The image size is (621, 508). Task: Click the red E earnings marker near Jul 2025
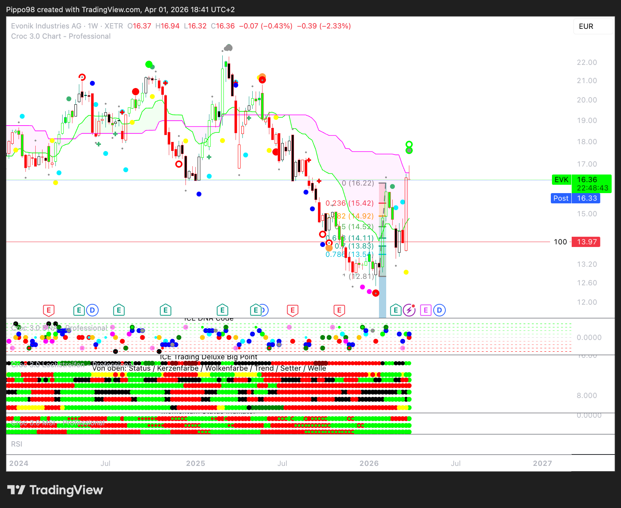coord(292,310)
